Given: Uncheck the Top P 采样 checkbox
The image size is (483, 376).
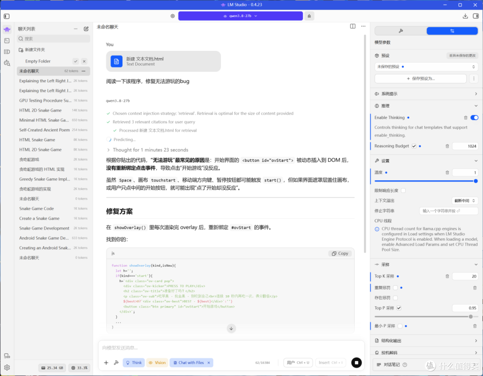Looking at the screenshot, I should click(399, 308).
